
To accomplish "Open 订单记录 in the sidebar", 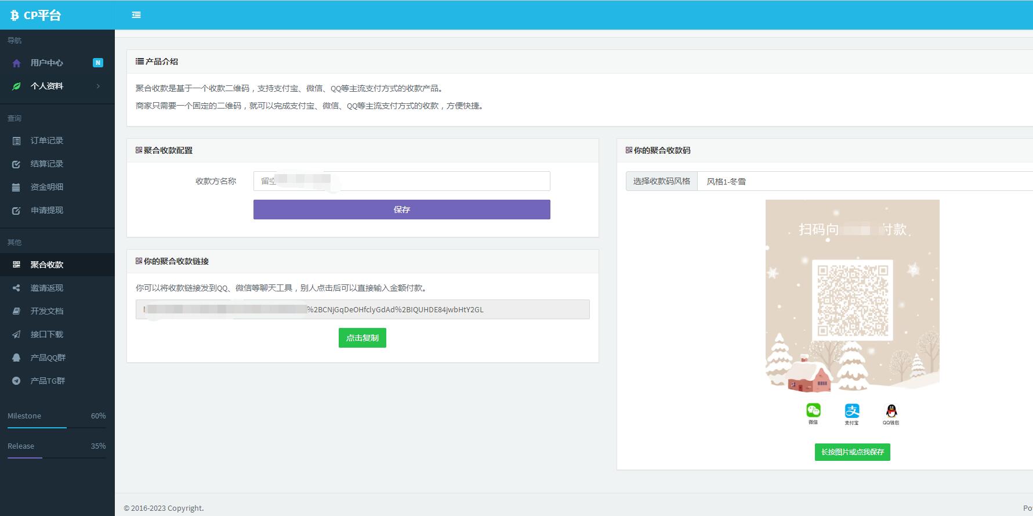I will 47,140.
